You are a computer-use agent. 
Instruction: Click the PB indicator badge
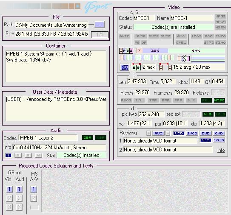pos(137,42)
